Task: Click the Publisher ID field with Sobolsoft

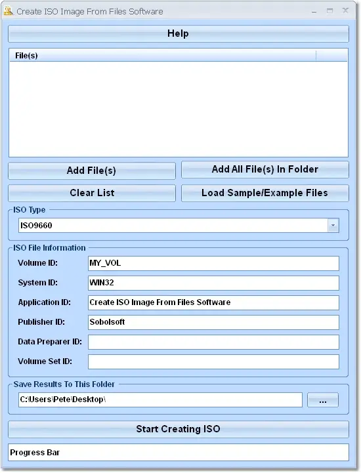Action: pyautogui.click(x=213, y=322)
